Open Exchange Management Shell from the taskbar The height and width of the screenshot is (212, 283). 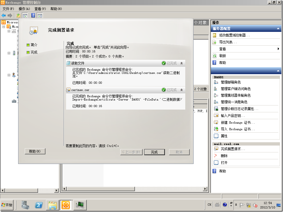pyautogui.click(x=39, y=205)
